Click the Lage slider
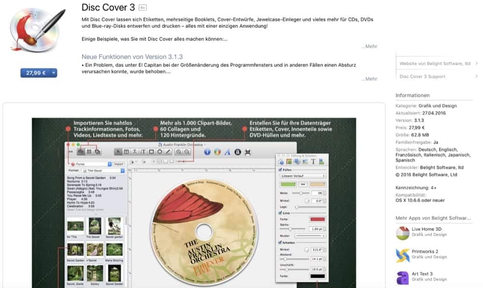This screenshot has width=483, height=288. tap(310, 207)
